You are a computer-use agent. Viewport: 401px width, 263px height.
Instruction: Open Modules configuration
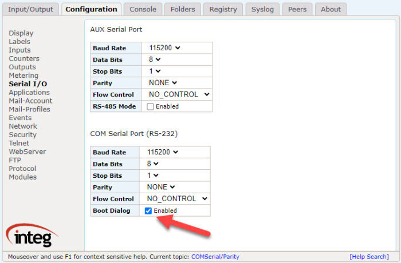tap(22, 177)
